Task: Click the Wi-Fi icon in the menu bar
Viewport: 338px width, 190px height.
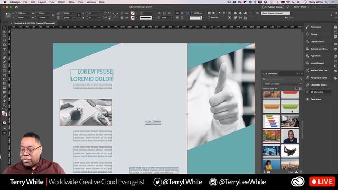Action: [x=288, y=2]
